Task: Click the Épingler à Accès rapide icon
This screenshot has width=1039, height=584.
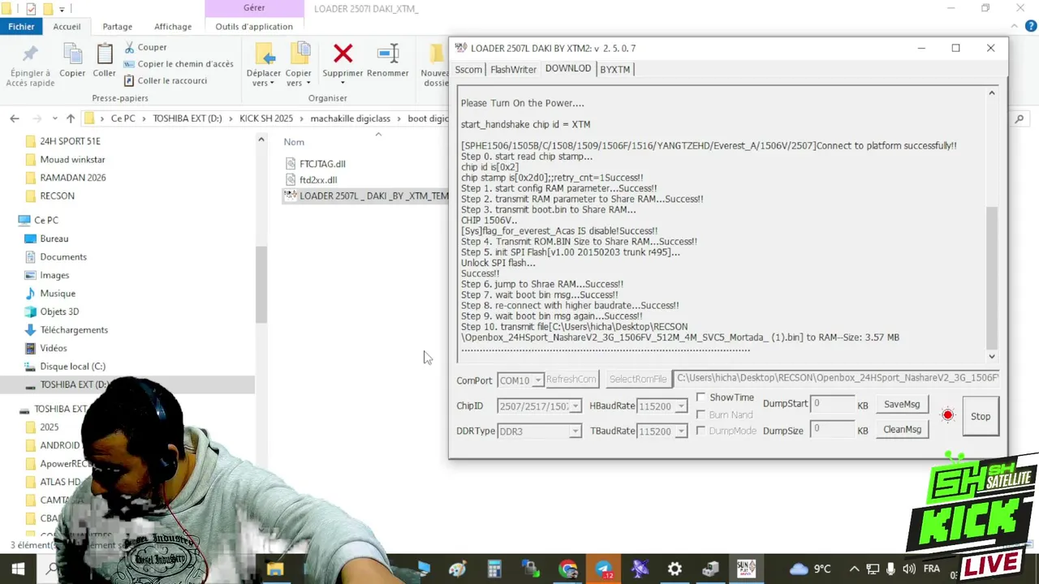Action: coord(30,54)
